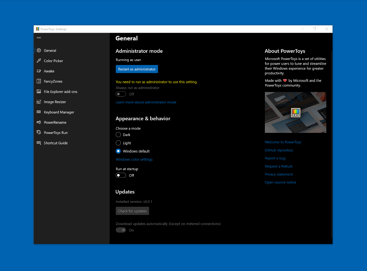Click the 'Installed version: v0.0.1' text
This screenshot has width=367, height=271.
click(x=134, y=202)
